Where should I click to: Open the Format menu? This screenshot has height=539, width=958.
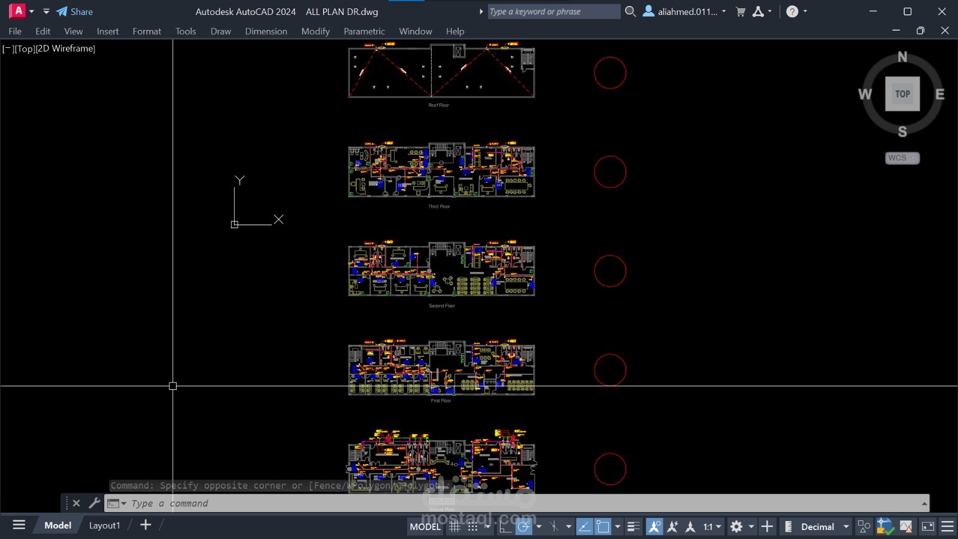(147, 31)
